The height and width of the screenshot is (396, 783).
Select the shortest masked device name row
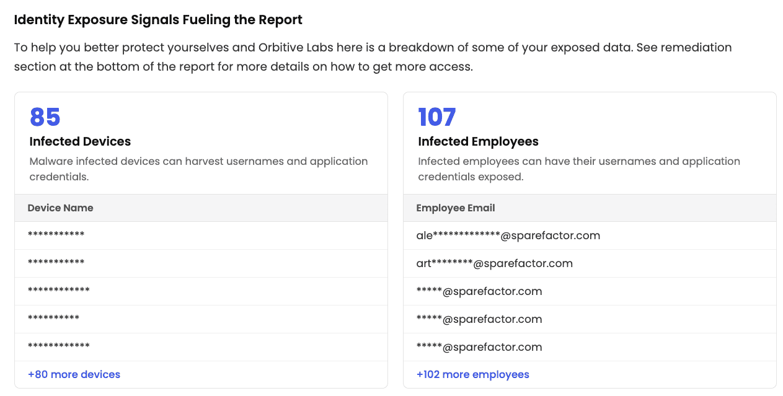pyautogui.click(x=53, y=319)
